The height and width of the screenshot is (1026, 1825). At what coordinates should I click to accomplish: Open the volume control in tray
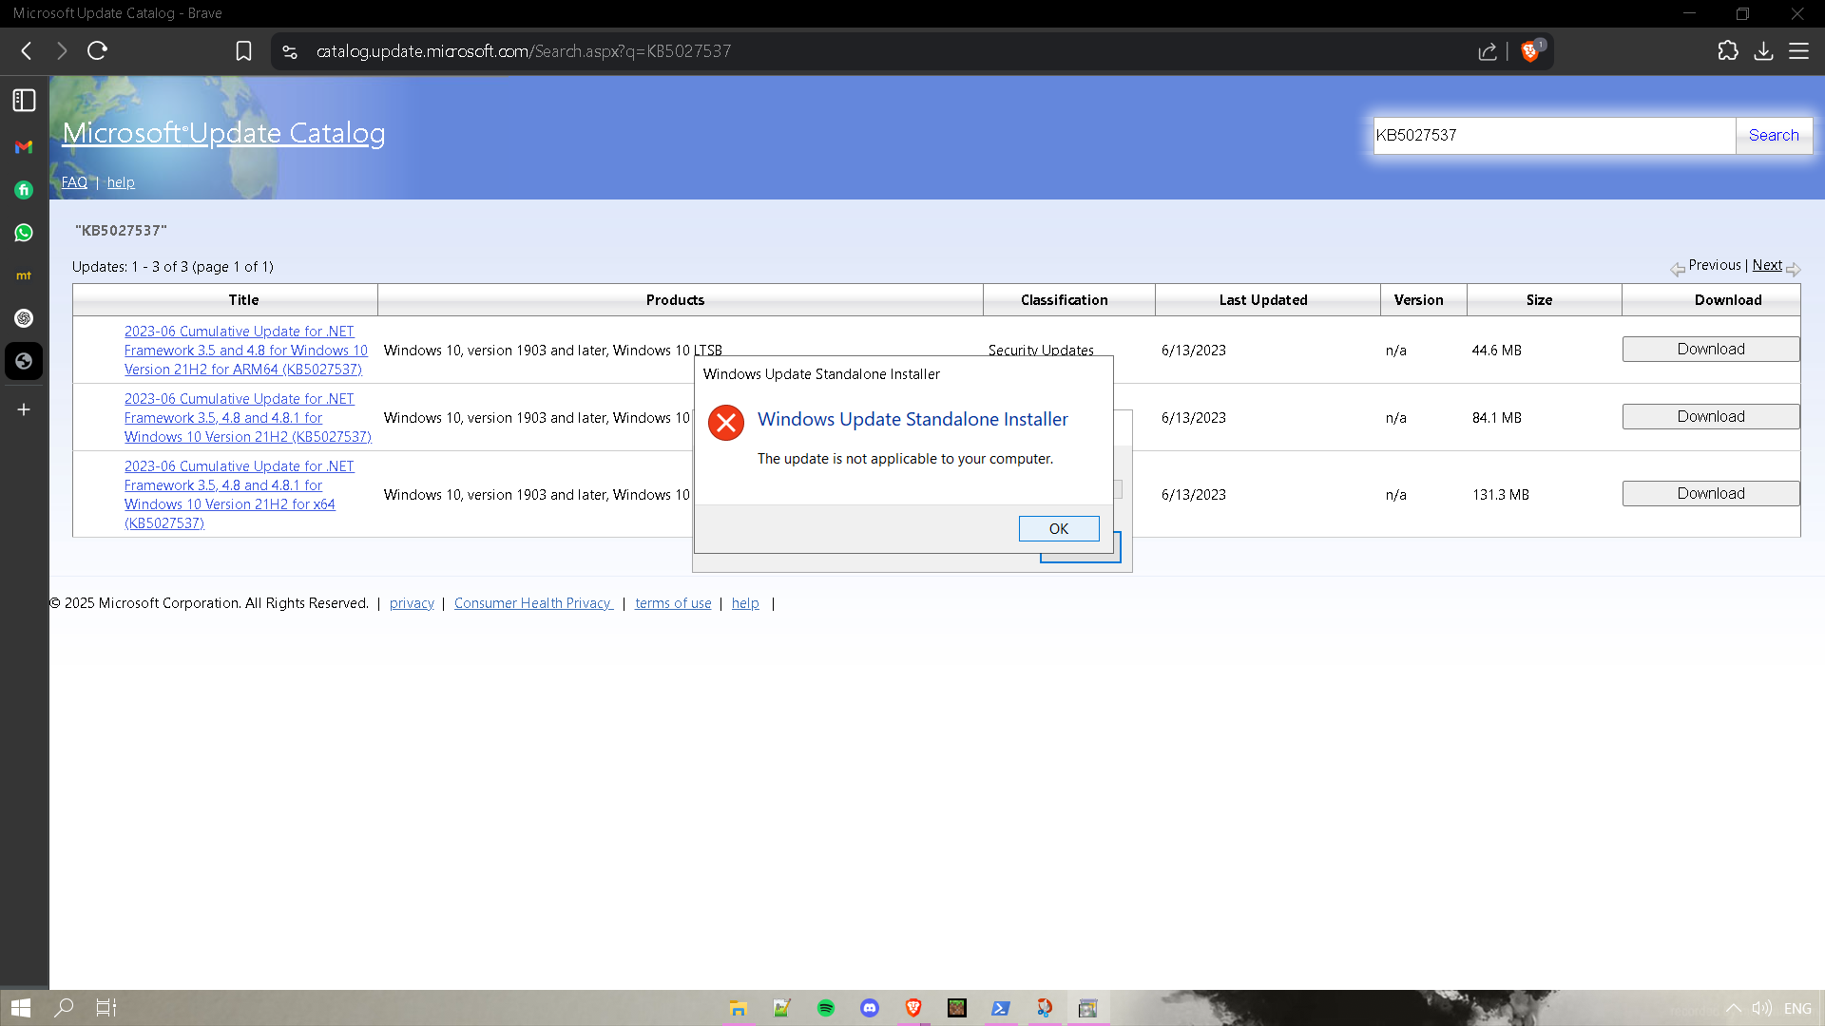[1761, 1009]
